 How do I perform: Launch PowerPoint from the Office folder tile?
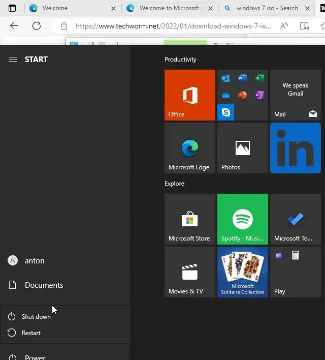coord(242,95)
